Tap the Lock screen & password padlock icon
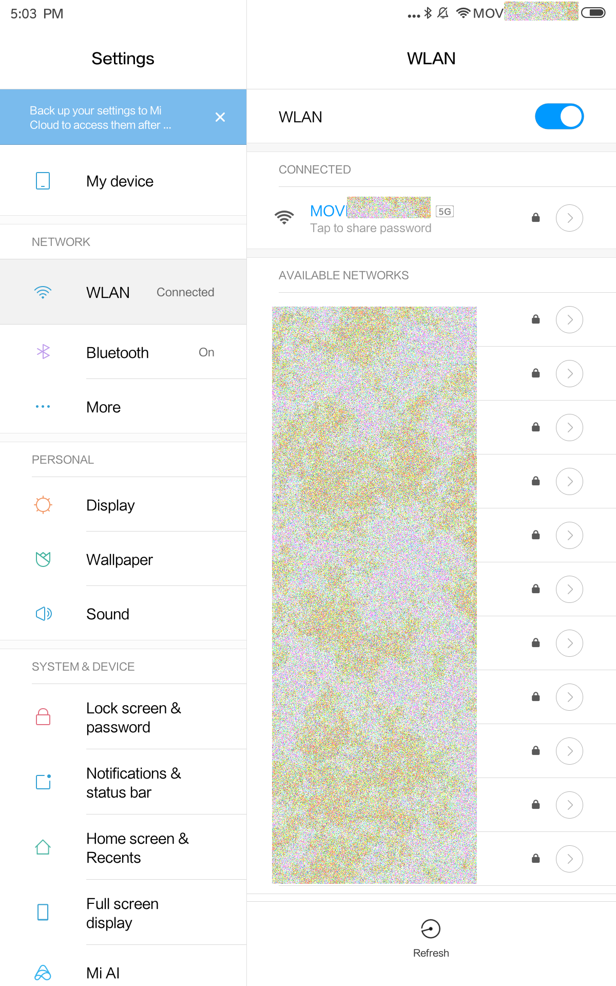 pos(43,717)
